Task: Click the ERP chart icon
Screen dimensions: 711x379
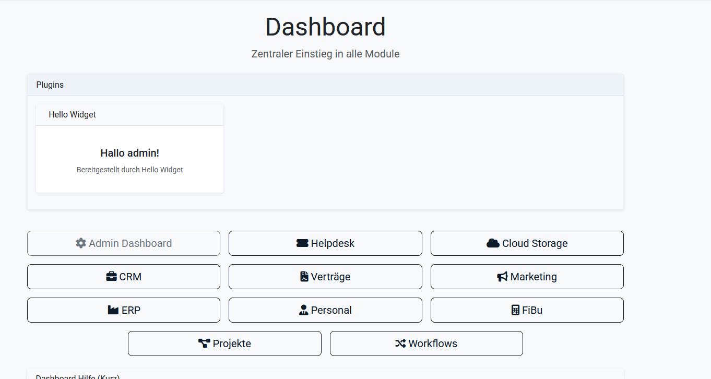Action: 113,310
